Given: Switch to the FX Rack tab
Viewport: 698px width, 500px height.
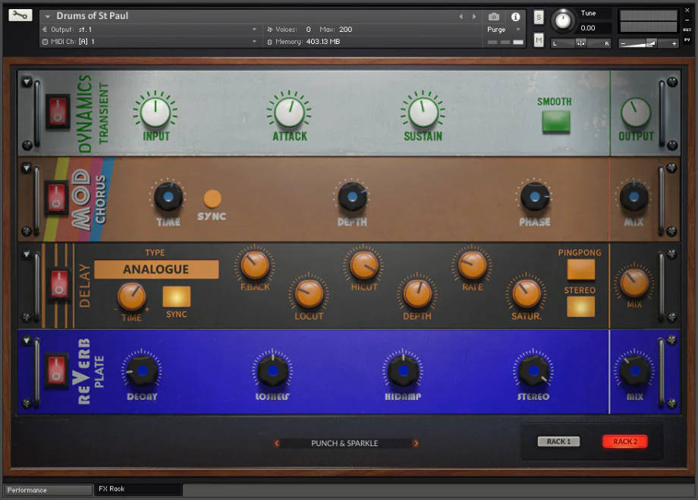Looking at the screenshot, I should tap(137, 489).
